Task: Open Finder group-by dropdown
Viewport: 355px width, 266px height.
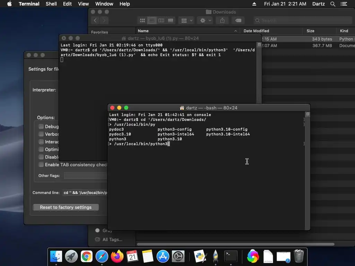Action: [187, 20]
